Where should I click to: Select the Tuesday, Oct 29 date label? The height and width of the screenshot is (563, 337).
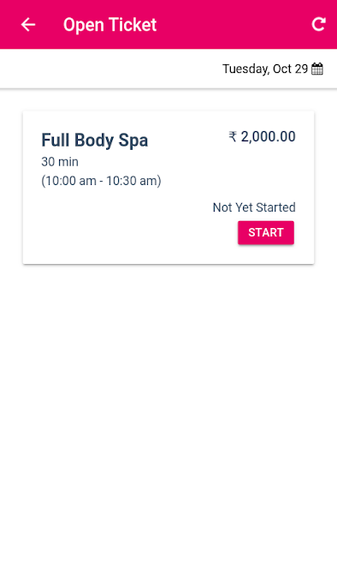tap(265, 69)
